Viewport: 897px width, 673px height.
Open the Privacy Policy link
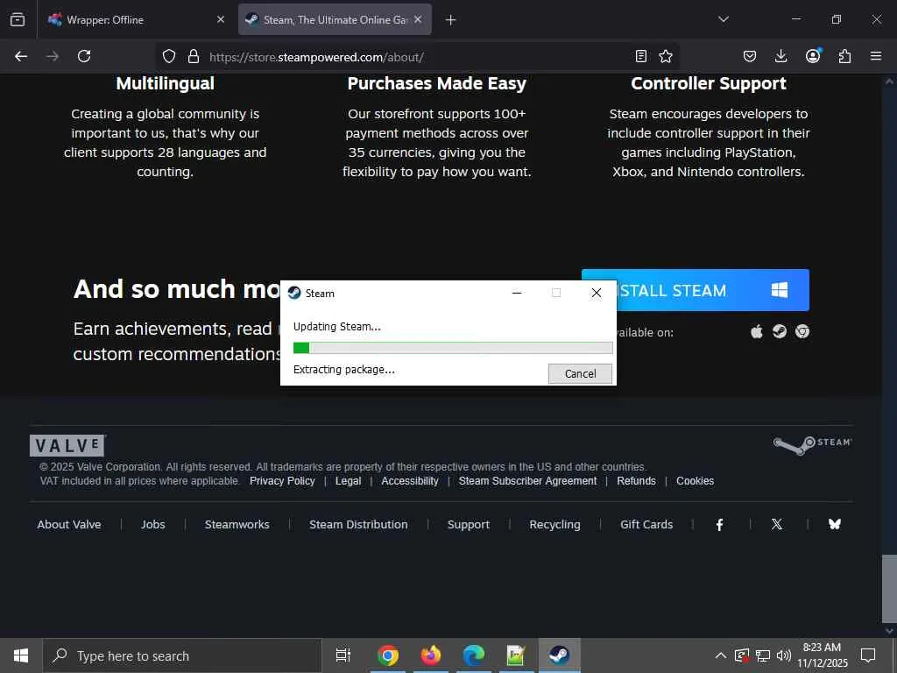click(x=282, y=481)
